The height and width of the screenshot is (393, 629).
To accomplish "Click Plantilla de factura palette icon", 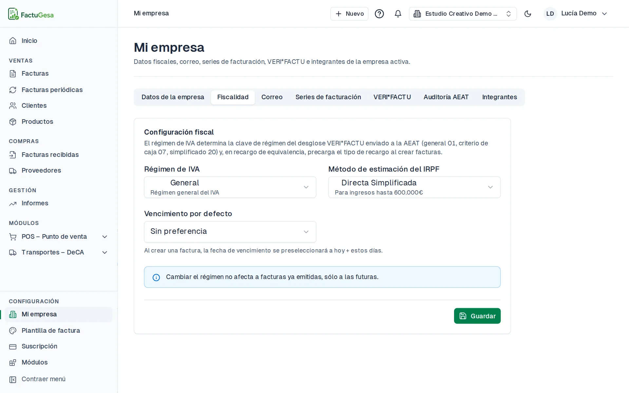I will click(x=13, y=330).
